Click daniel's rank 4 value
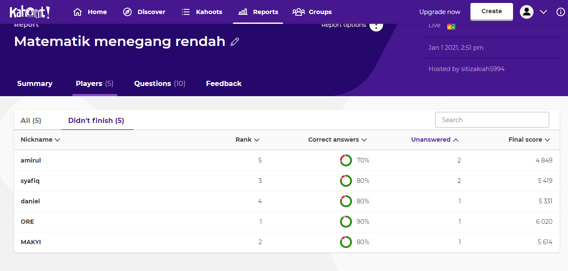 click(x=260, y=201)
